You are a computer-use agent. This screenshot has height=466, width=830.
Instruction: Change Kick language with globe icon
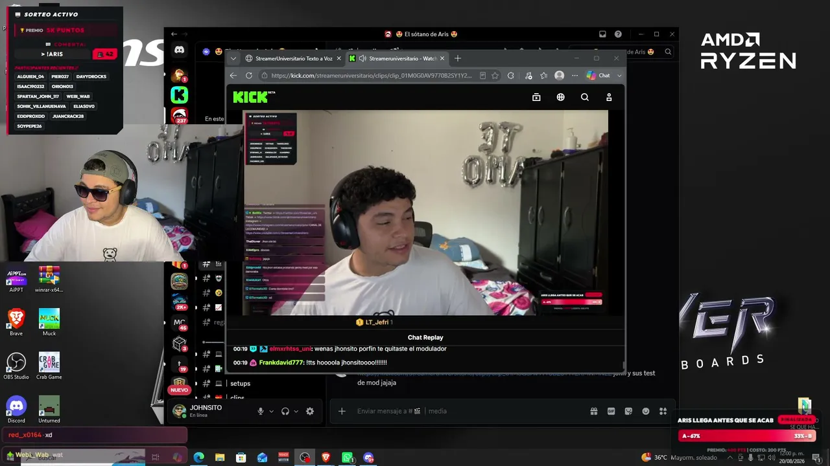(561, 97)
